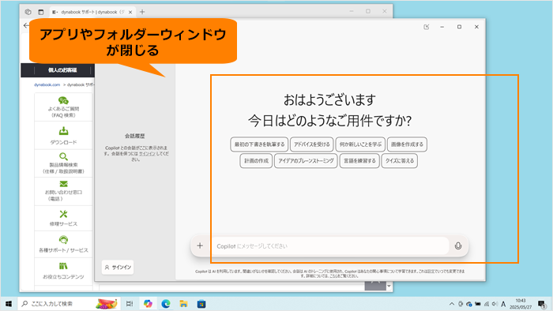Click the Edge workspaces icon
The height and width of the screenshot is (311, 553).
(28, 12)
